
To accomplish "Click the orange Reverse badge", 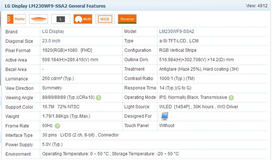I will coord(127,19).
